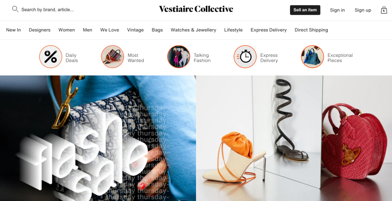Click the magnifying glass search icon
This screenshot has height=201, width=392.
pyautogui.click(x=15, y=9)
